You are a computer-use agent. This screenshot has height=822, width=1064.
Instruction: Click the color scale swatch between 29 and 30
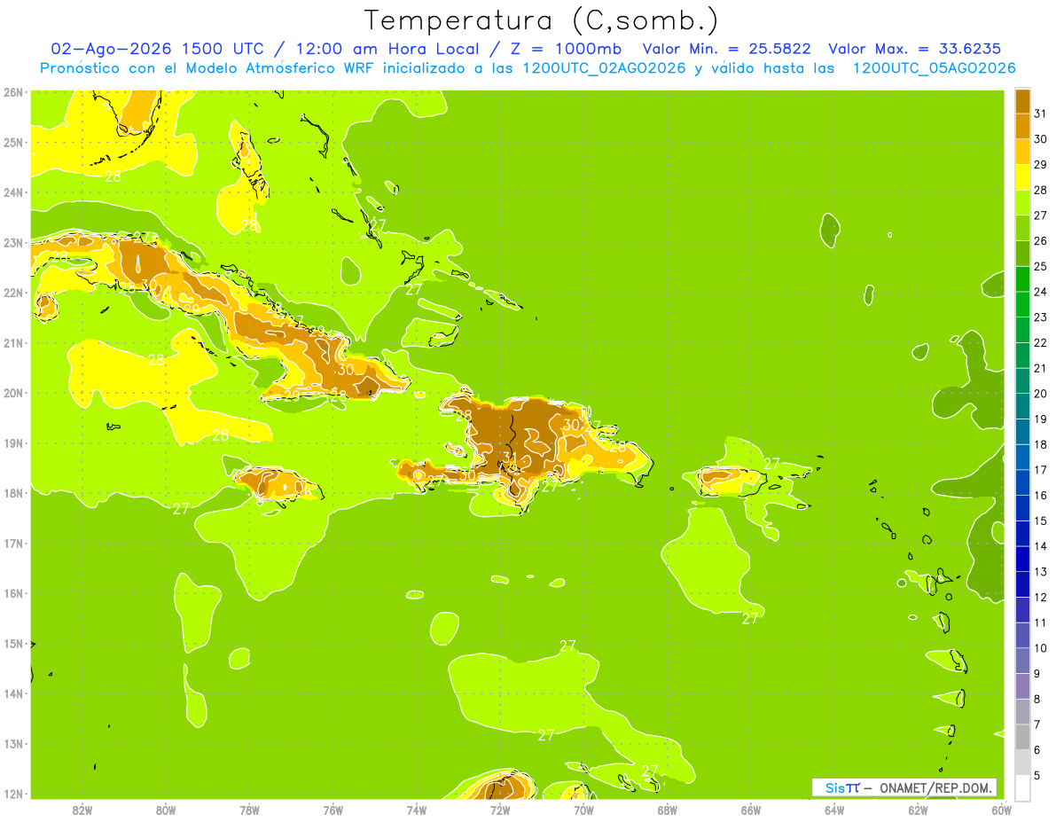(1022, 151)
